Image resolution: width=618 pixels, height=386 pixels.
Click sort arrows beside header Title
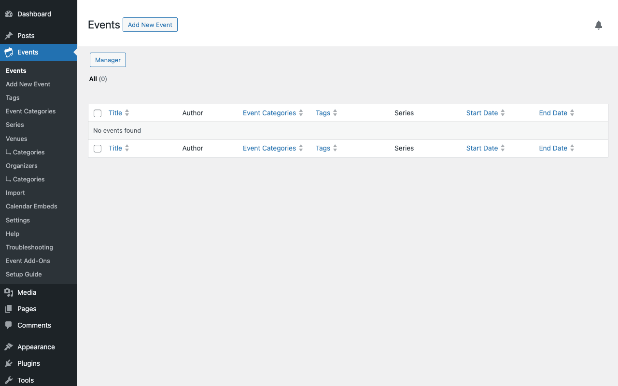(x=127, y=113)
